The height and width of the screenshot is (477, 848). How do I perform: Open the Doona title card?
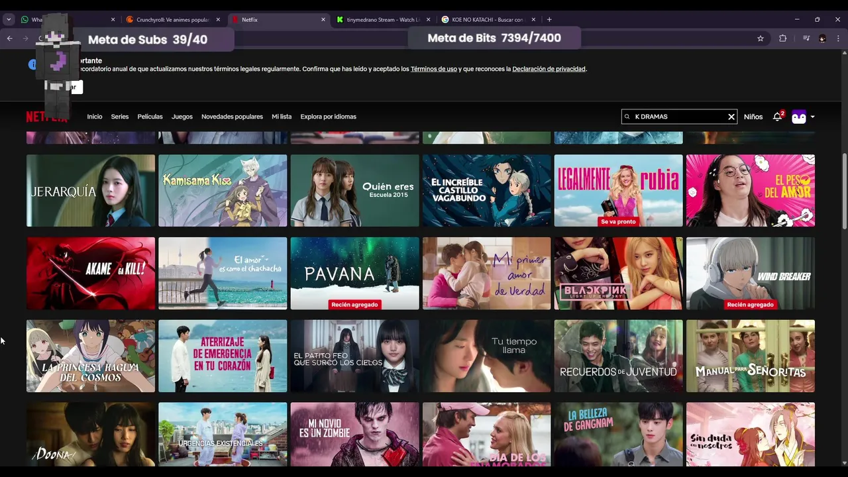(91, 434)
